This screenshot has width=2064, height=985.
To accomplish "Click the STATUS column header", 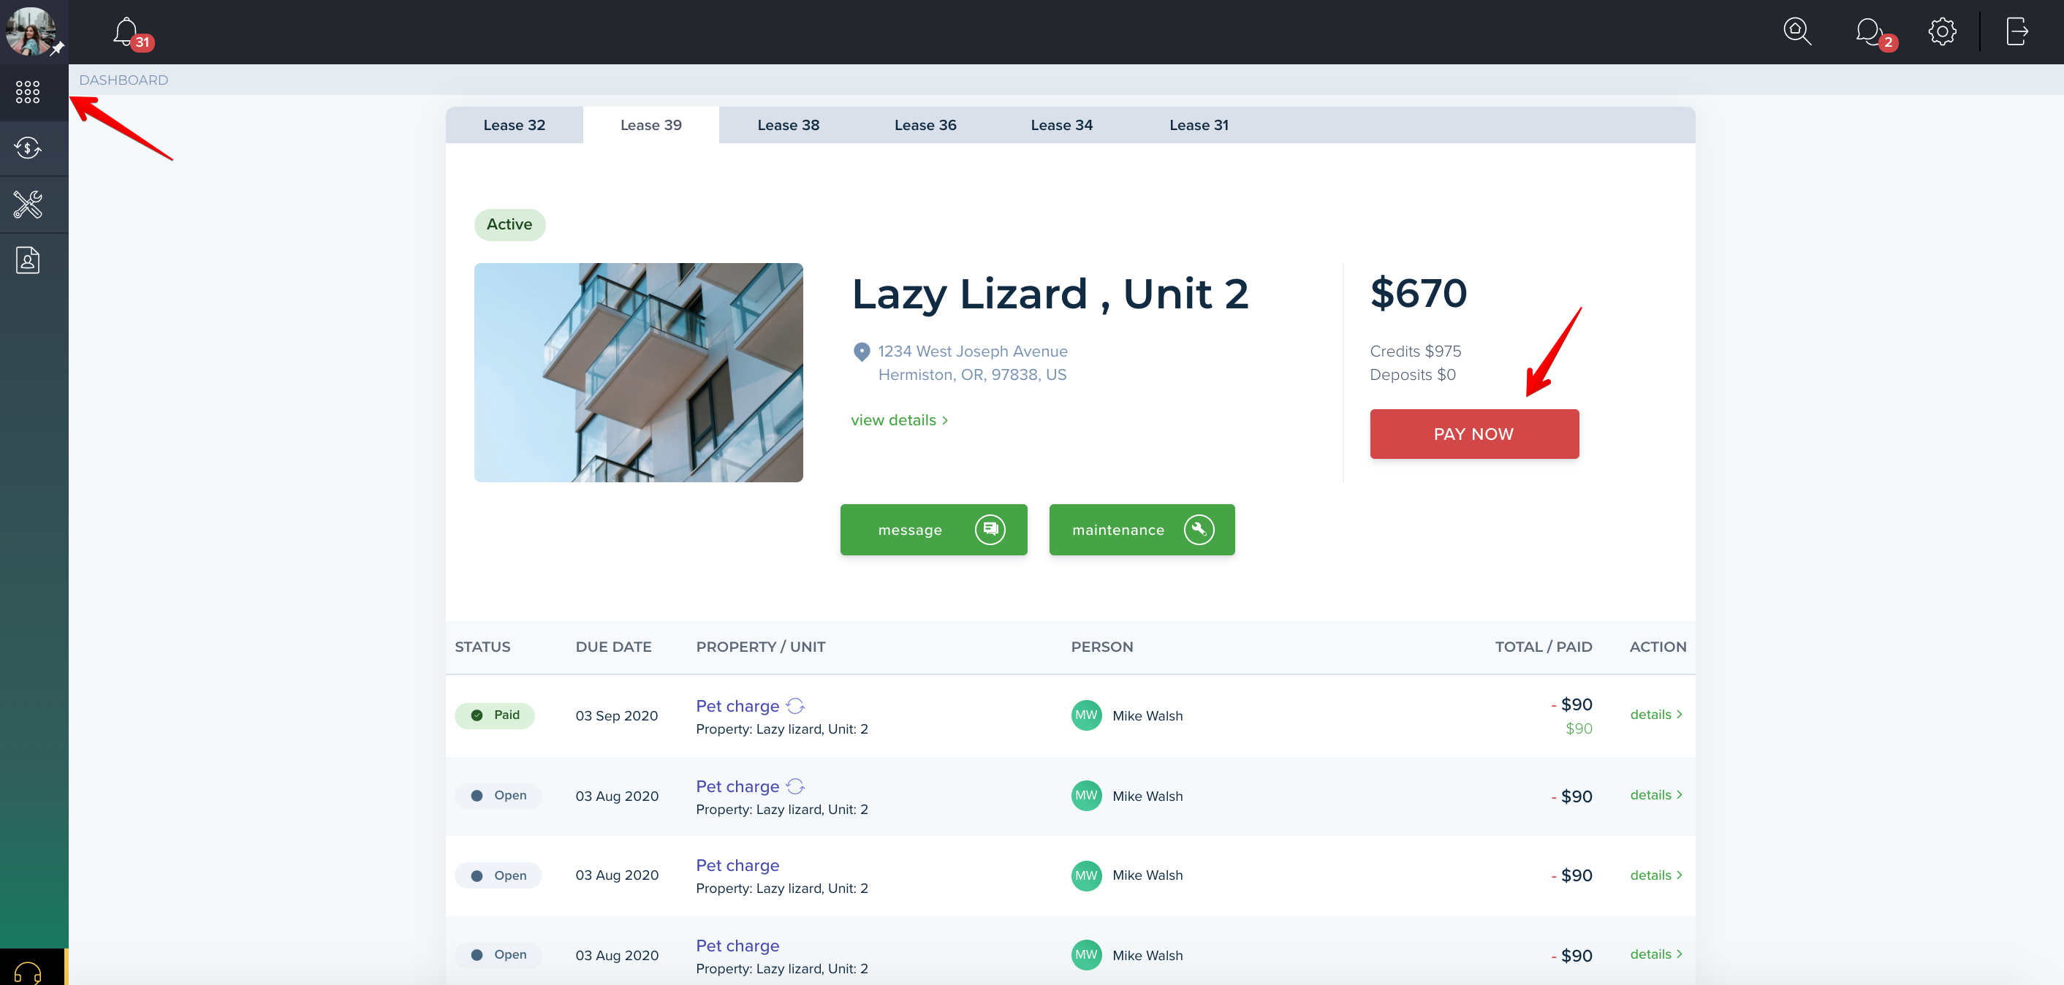I will [x=482, y=647].
